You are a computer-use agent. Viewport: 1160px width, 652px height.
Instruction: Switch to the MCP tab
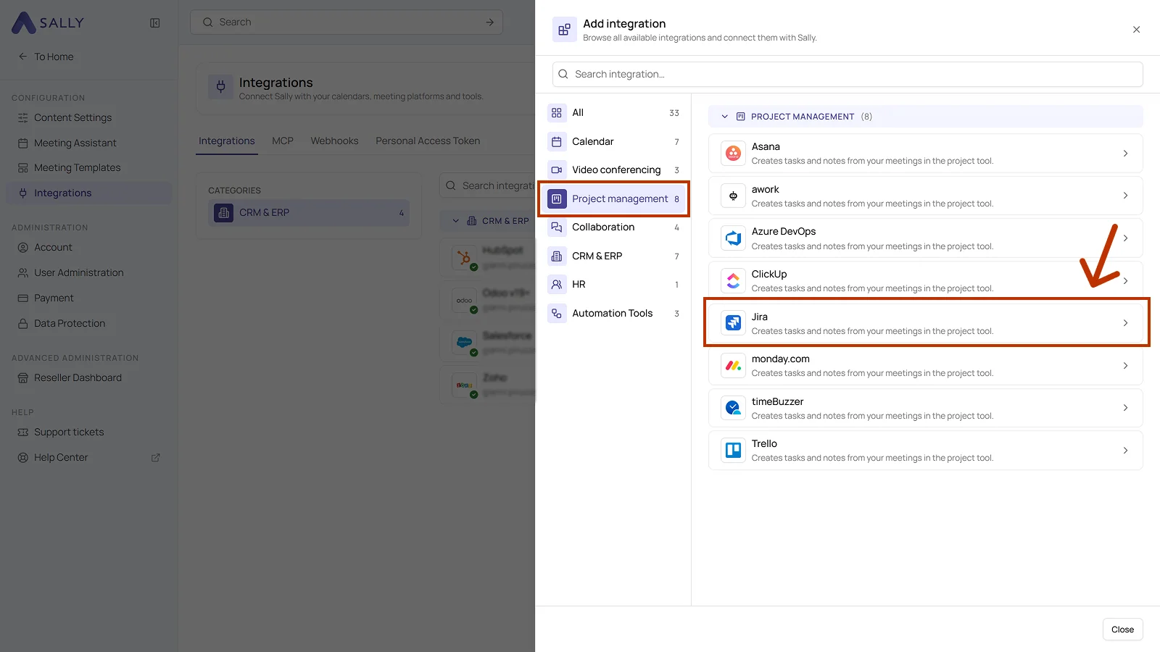[x=283, y=141]
